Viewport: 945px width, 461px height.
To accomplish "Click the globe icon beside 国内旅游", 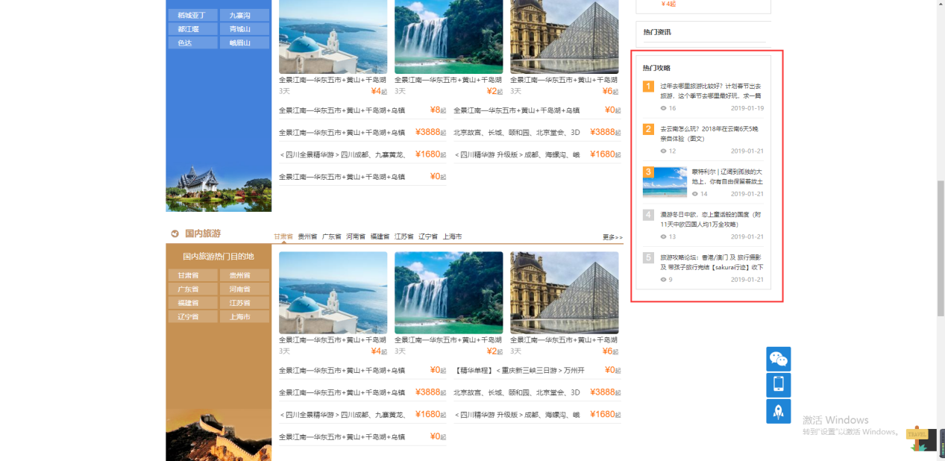I will pos(175,233).
